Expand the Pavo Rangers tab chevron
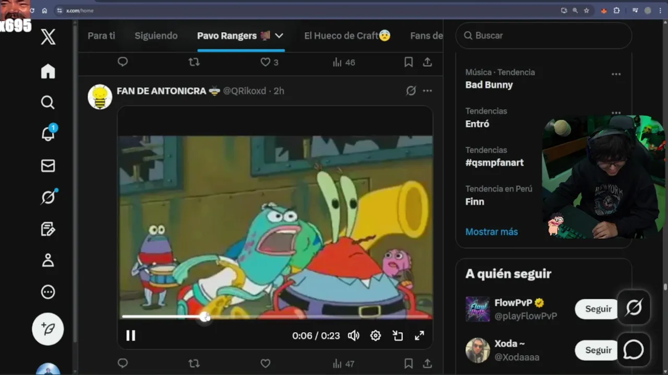 279,35
